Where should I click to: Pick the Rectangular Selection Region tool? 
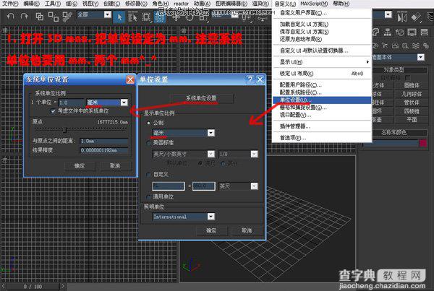coord(146,17)
